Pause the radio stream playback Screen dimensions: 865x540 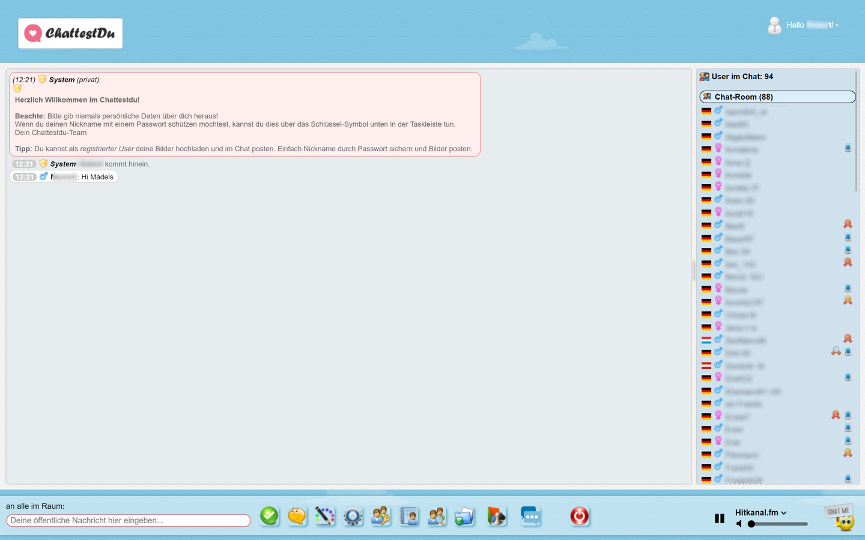pos(719,518)
